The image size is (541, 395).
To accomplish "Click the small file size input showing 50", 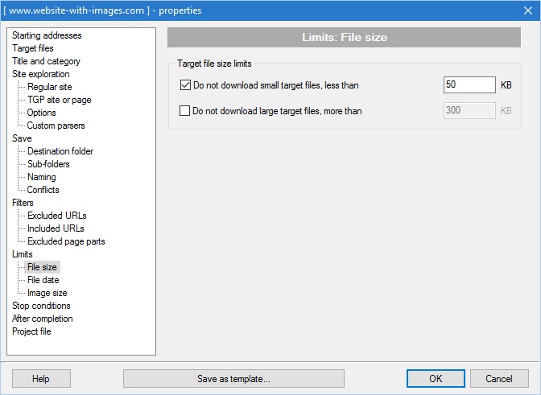I will click(x=469, y=84).
